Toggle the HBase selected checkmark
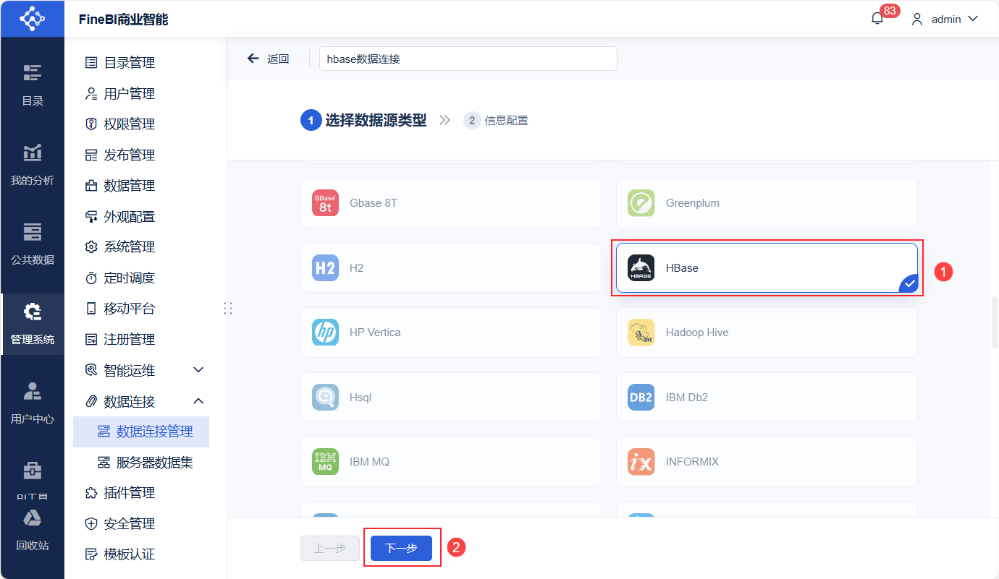Screen dimensions: 999x579 click(x=910, y=284)
